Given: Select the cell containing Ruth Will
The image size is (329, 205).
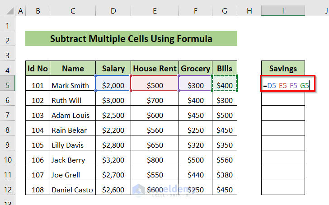Looking at the screenshot, I should point(72,100).
